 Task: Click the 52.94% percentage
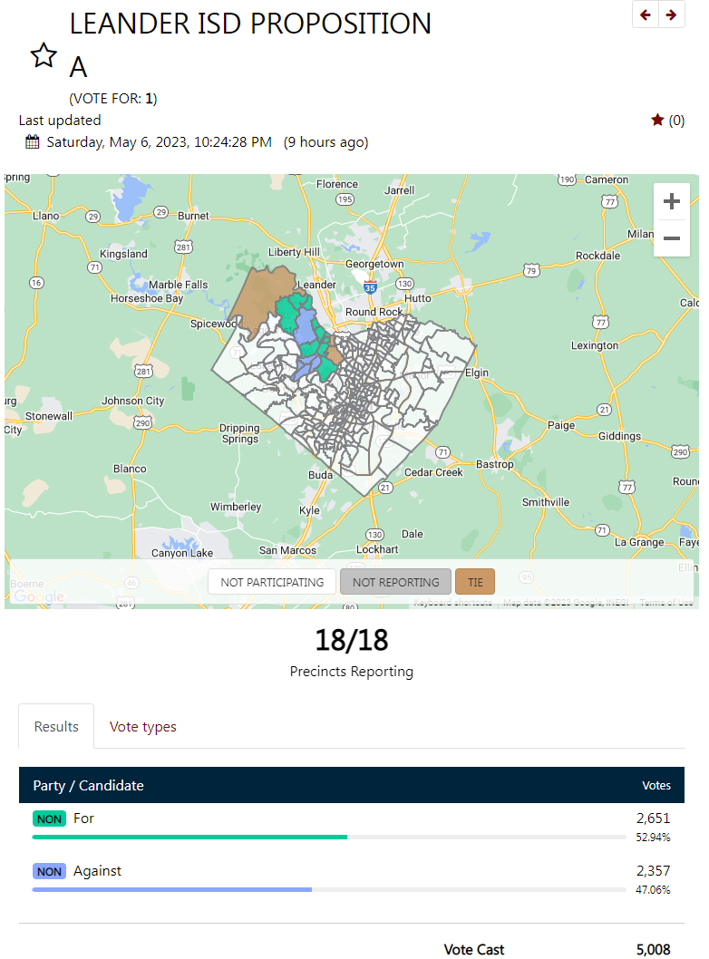[x=654, y=838]
